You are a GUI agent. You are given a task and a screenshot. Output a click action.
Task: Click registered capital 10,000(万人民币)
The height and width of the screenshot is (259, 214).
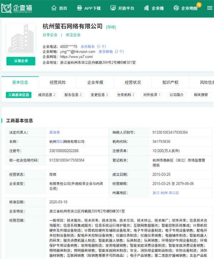(x=166, y=151)
